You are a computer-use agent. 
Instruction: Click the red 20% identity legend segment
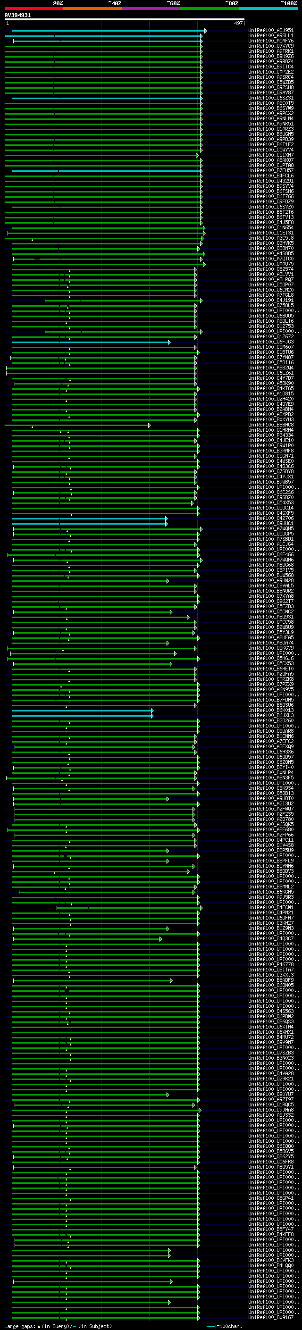(x=34, y=8)
